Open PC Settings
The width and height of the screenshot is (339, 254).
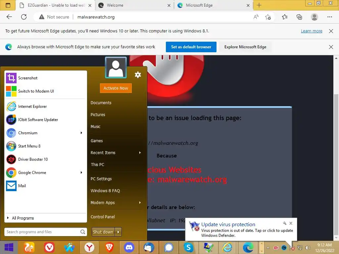pos(101,179)
